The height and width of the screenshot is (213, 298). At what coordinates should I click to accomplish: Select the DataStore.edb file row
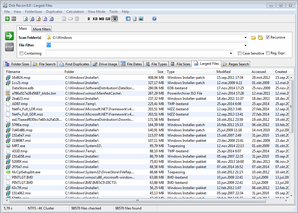(x=147, y=88)
